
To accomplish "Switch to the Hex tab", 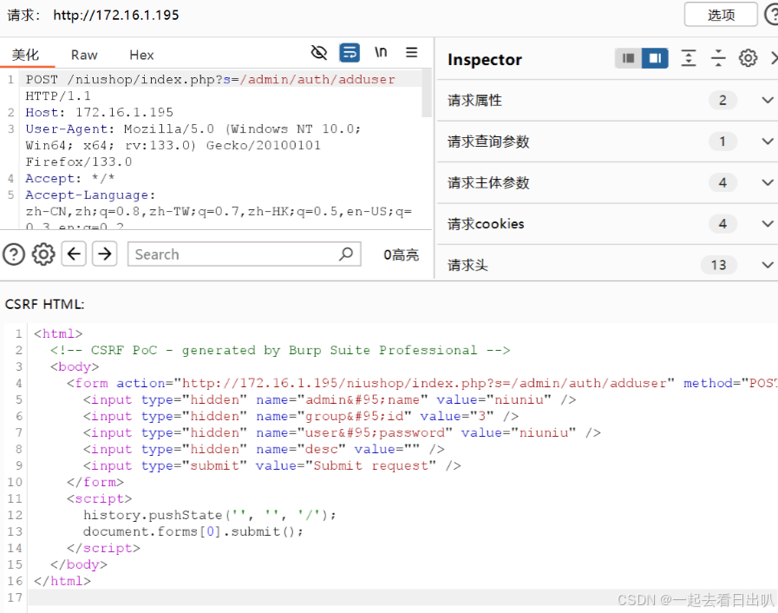I will (141, 55).
